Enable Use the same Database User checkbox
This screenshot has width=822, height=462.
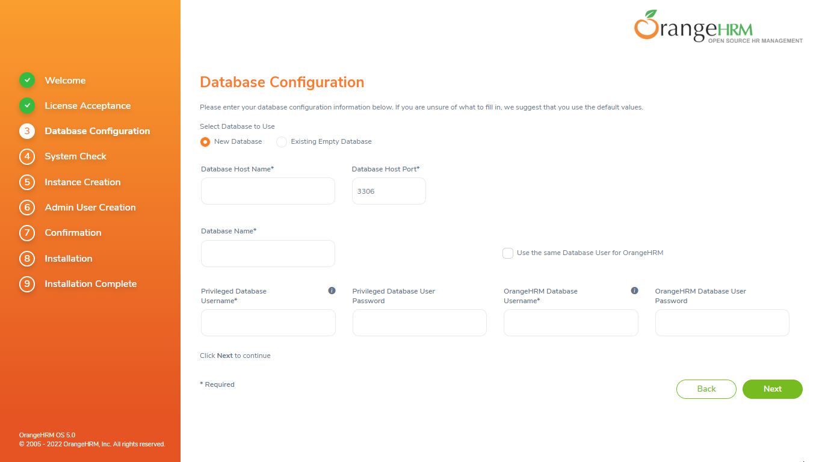tap(508, 253)
